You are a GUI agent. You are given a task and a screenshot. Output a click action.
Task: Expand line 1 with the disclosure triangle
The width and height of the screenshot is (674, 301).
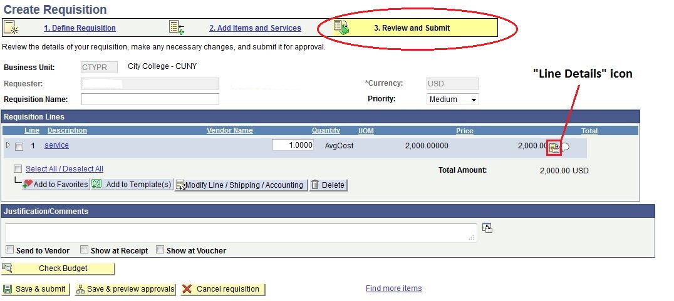click(x=8, y=145)
